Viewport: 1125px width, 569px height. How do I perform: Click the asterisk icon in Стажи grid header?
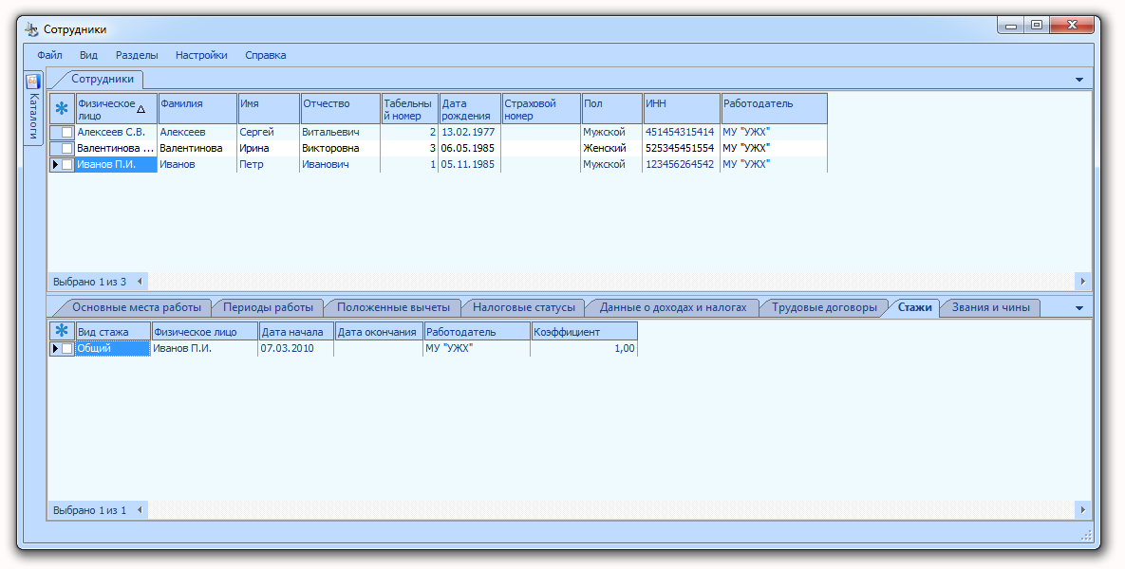pos(62,331)
